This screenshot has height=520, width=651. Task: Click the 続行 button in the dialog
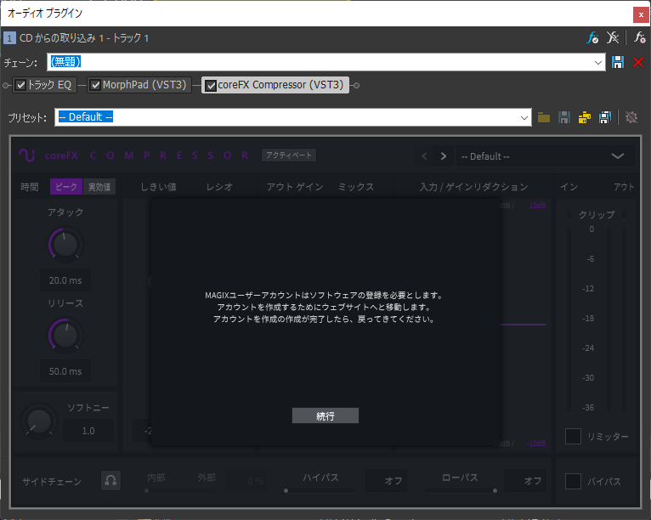point(325,415)
